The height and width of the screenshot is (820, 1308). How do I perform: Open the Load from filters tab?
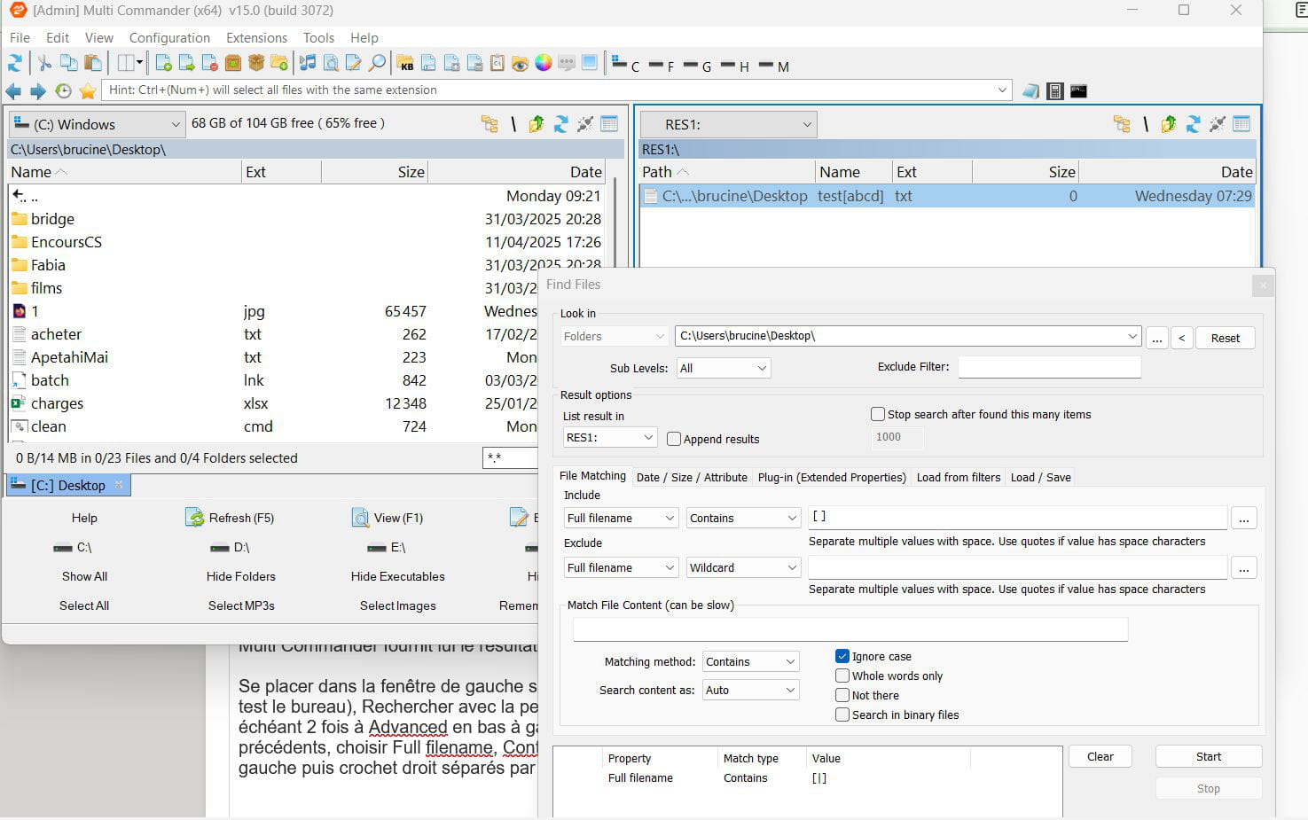pyautogui.click(x=959, y=477)
